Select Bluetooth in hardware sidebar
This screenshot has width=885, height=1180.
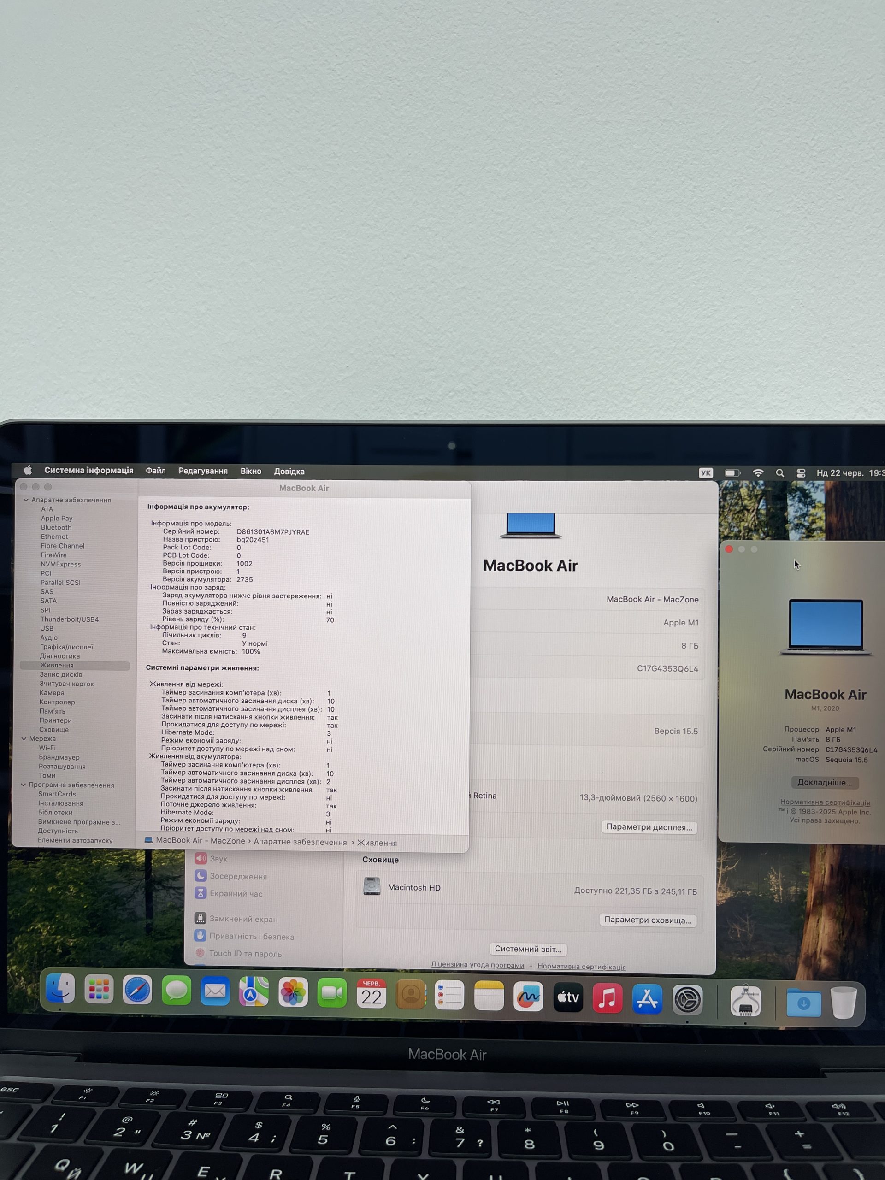click(x=56, y=527)
